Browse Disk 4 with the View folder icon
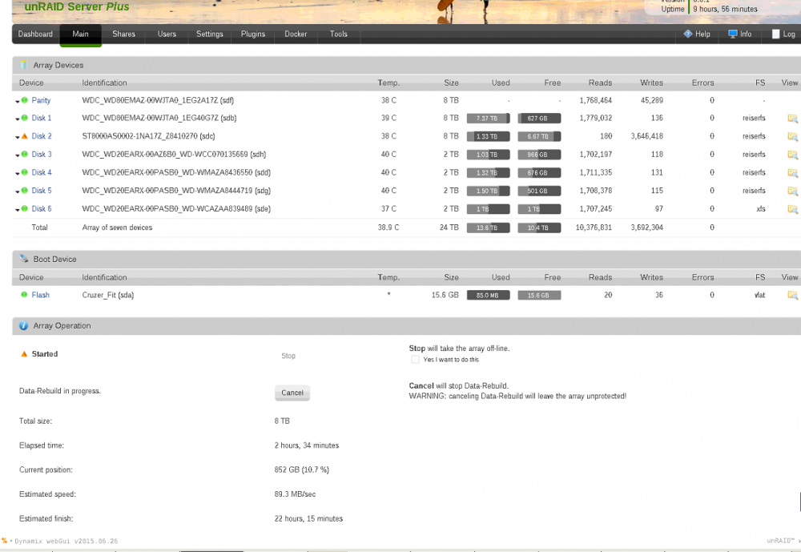Viewport: 801px width, 552px height. coord(792,173)
